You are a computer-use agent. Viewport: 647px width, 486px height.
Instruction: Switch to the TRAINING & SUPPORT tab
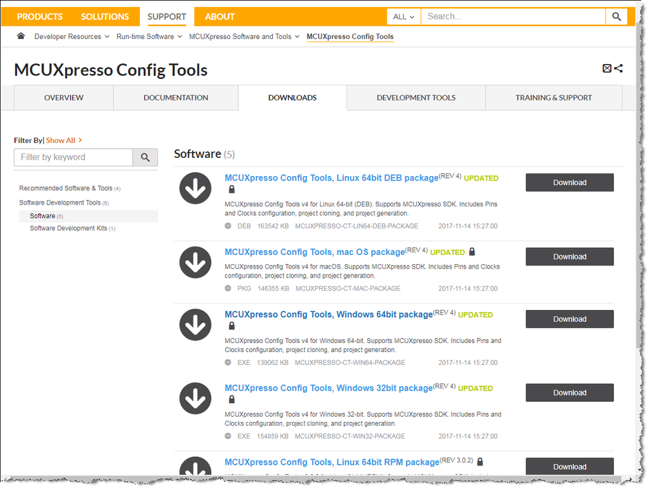[553, 98]
